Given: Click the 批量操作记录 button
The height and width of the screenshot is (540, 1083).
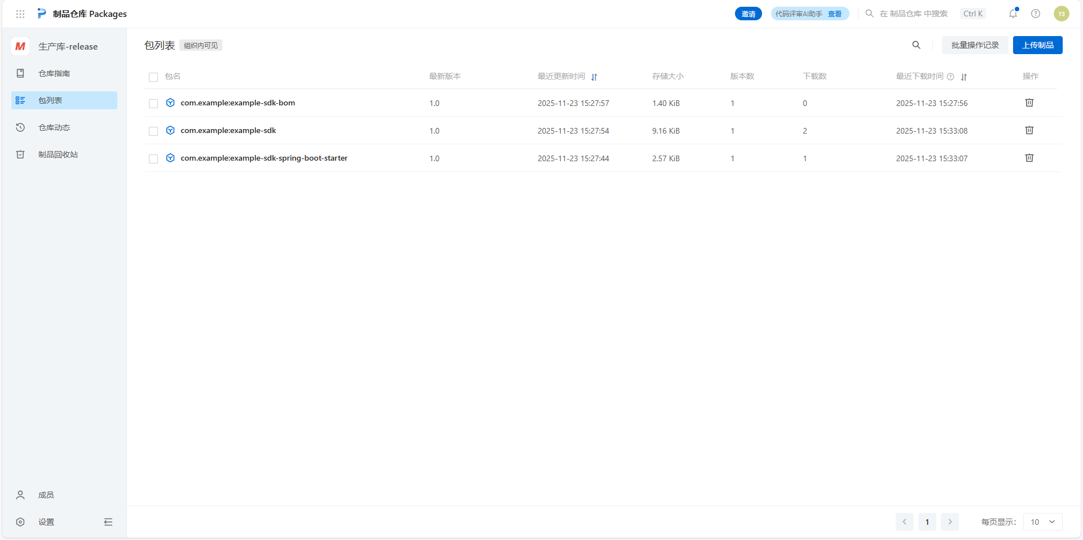Looking at the screenshot, I should (x=975, y=45).
